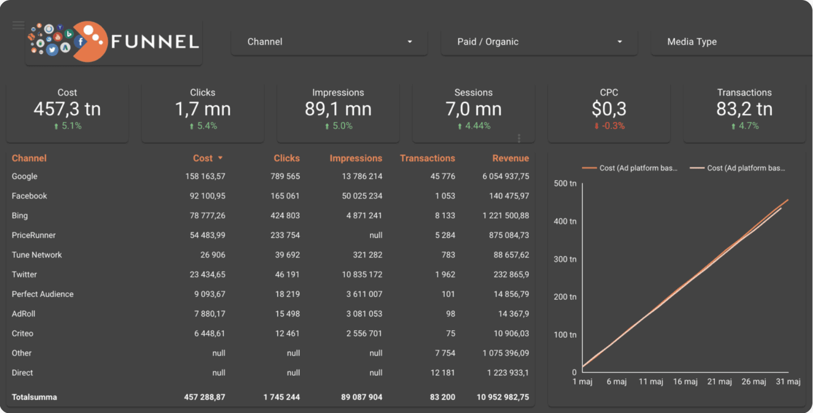
Task: Select the Tune Network channel row
Action: point(270,255)
